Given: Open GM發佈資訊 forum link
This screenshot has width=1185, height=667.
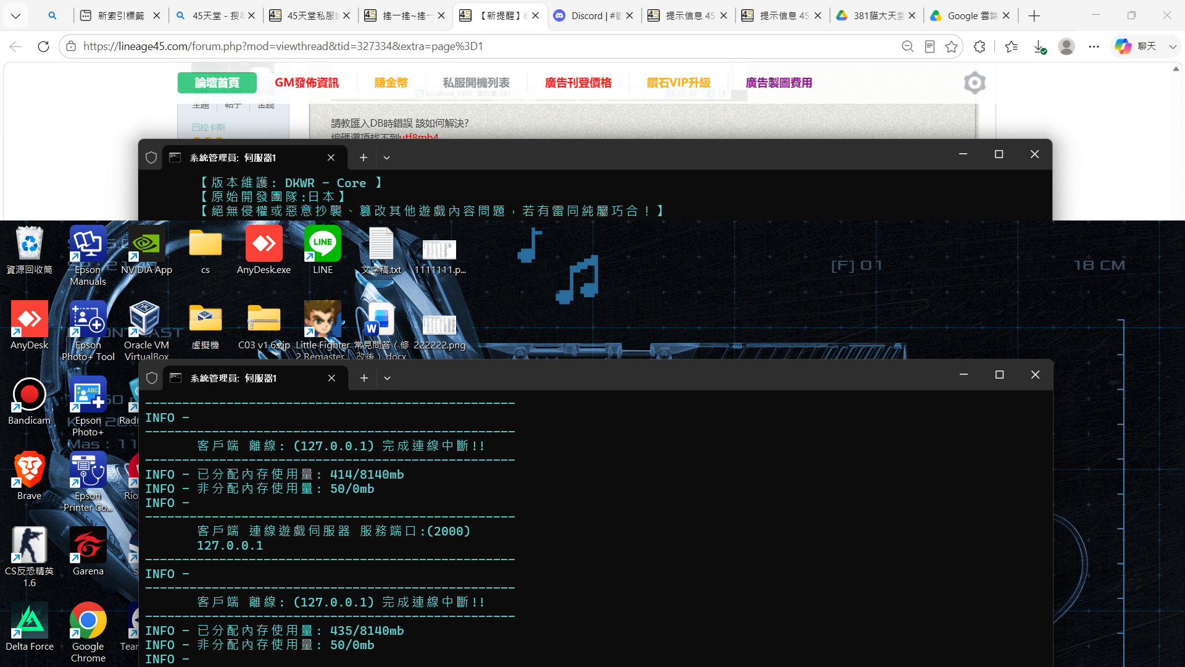Looking at the screenshot, I should (x=307, y=83).
